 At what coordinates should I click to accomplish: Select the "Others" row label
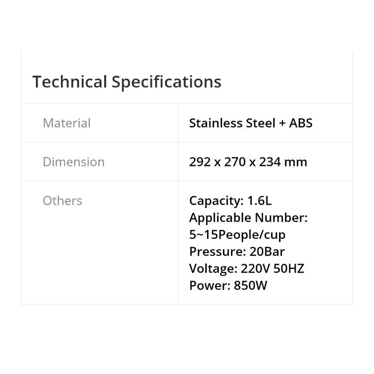point(62,201)
